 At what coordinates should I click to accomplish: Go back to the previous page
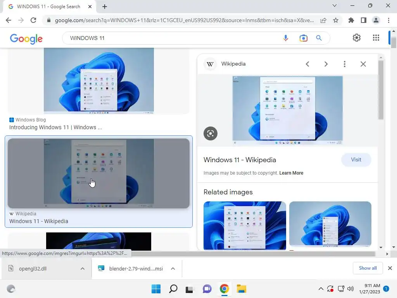tap(9, 20)
